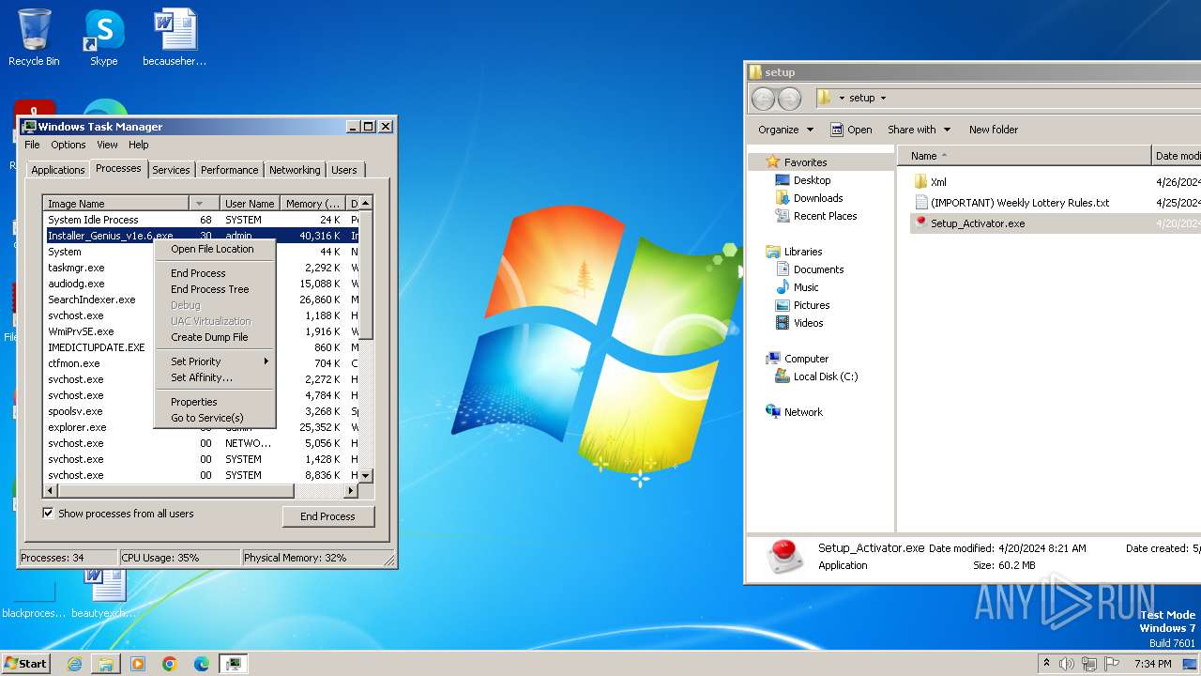Image resolution: width=1201 pixels, height=676 pixels.
Task: Select the blackproces desktop icon
Action: [x=34, y=601]
